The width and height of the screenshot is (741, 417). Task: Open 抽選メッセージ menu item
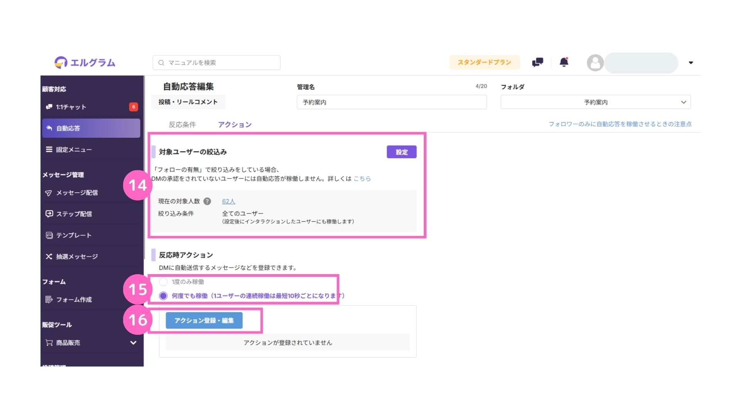pyautogui.click(x=91, y=256)
